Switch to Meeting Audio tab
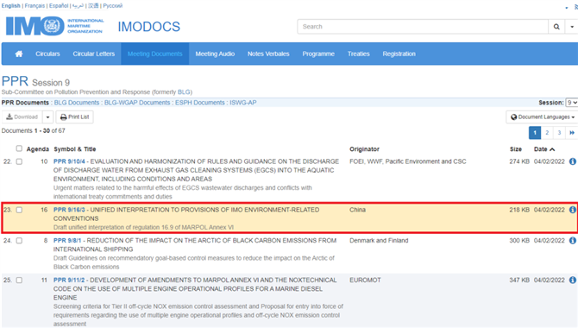Screen dimensions: 578x328 [215, 54]
